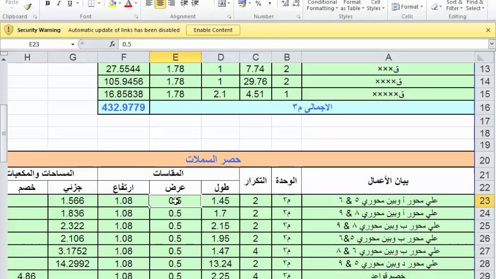Click the Merge & Center icon
Image resolution: width=496 pixels, height=279 pixels.
pyautogui.click(x=221, y=3)
